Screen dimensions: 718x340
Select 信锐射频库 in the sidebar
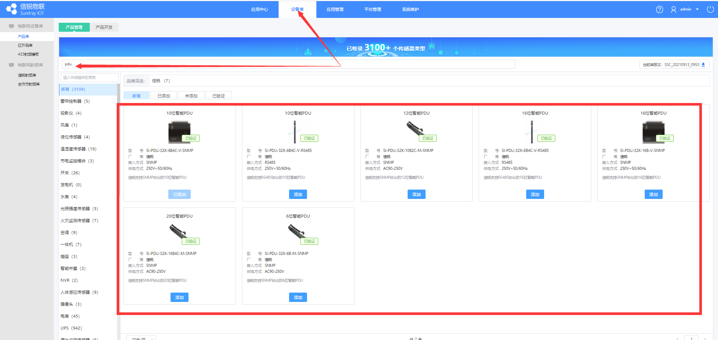pyautogui.click(x=27, y=75)
